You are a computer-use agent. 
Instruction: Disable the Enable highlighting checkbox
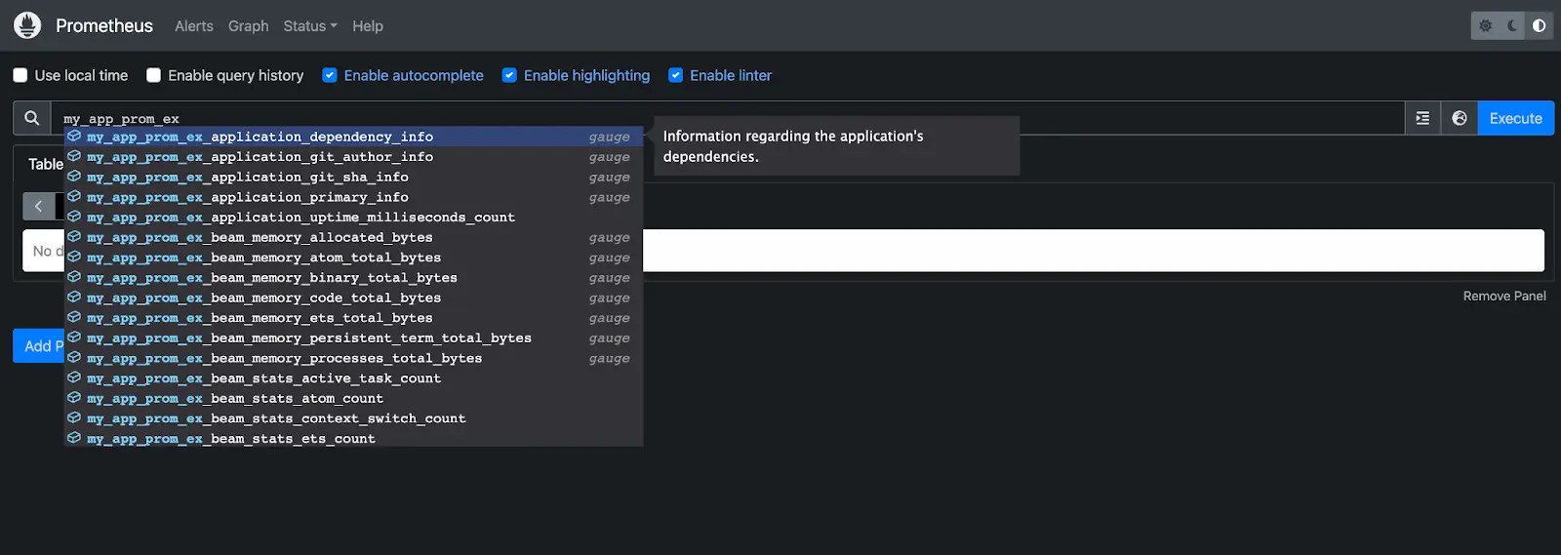509,75
